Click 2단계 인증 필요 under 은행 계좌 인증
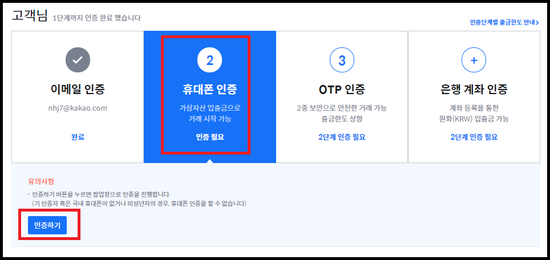 coord(474,137)
